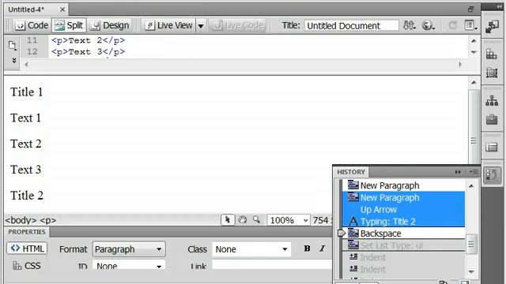Open the Class dropdown showing None
The image size is (506, 284).
click(251, 249)
